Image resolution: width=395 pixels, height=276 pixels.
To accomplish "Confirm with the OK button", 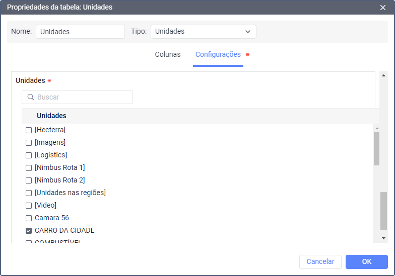I will coord(366,261).
